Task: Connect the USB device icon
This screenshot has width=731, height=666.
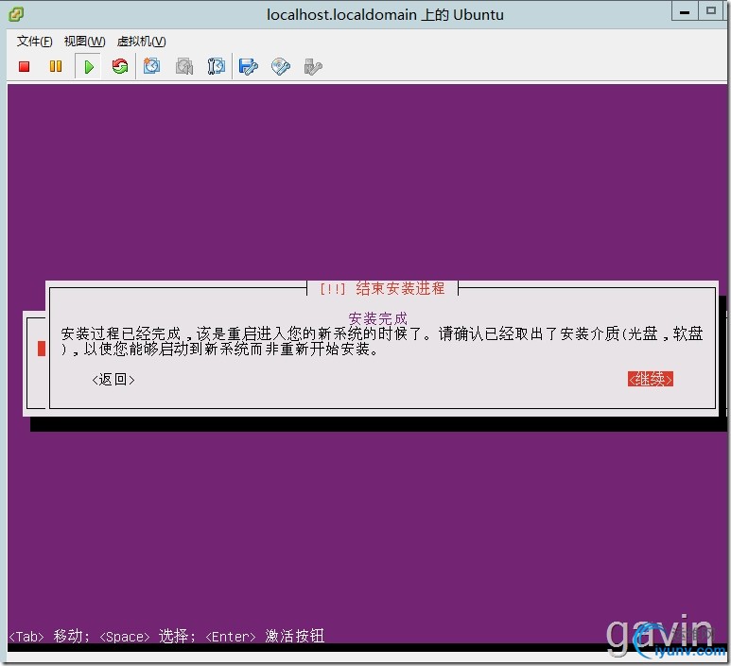Action: click(x=313, y=66)
